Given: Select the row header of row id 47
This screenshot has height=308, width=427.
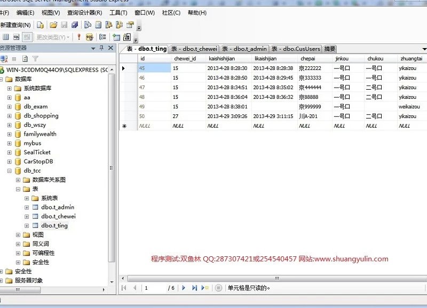Looking at the screenshot, I should pyautogui.click(x=129, y=88).
